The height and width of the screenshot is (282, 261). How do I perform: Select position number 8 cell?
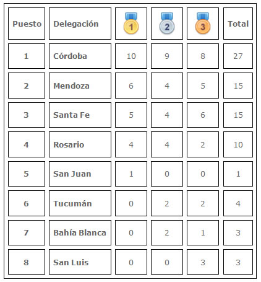(x=27, y=262)
